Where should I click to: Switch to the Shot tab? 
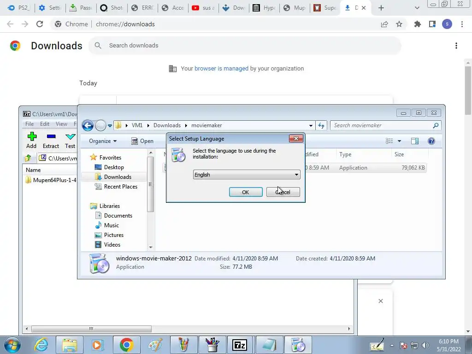[x=112, y=8]
